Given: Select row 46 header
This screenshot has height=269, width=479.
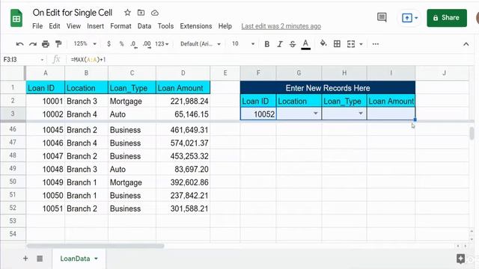Looking at the screenshot, I should 13,129.
